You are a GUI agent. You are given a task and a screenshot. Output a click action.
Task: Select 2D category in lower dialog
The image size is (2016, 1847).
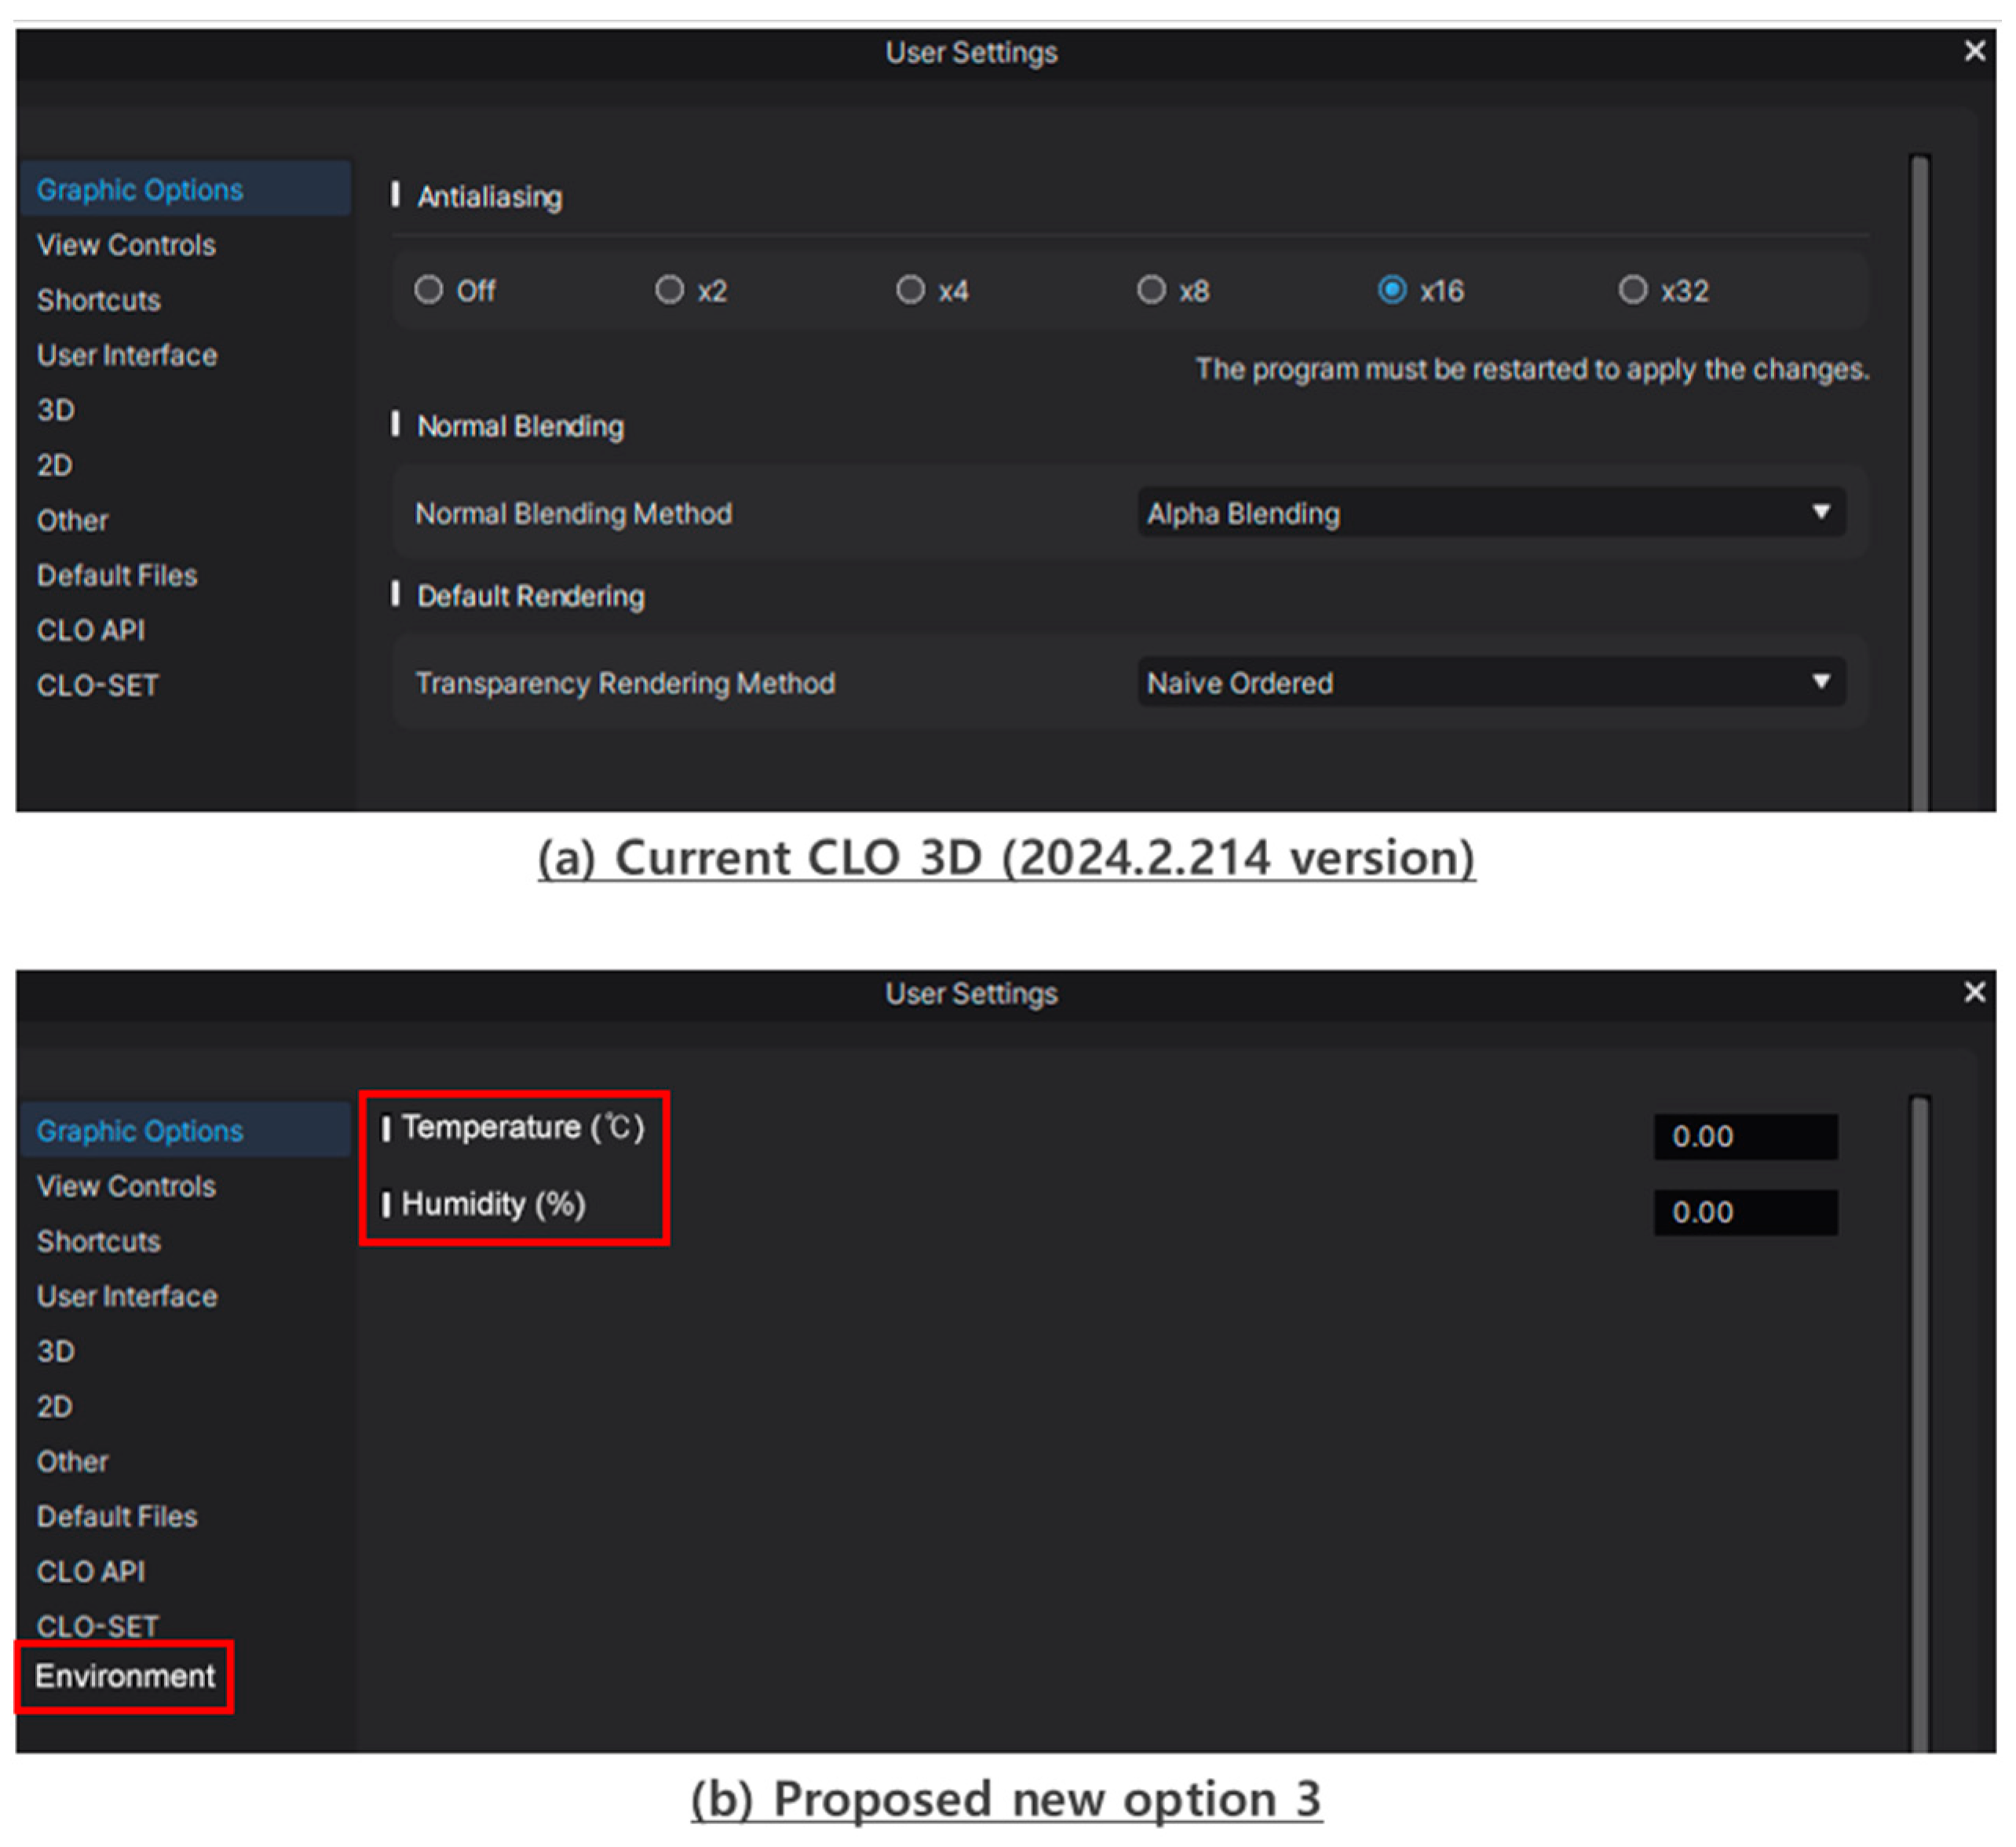tap(55, 1406)
